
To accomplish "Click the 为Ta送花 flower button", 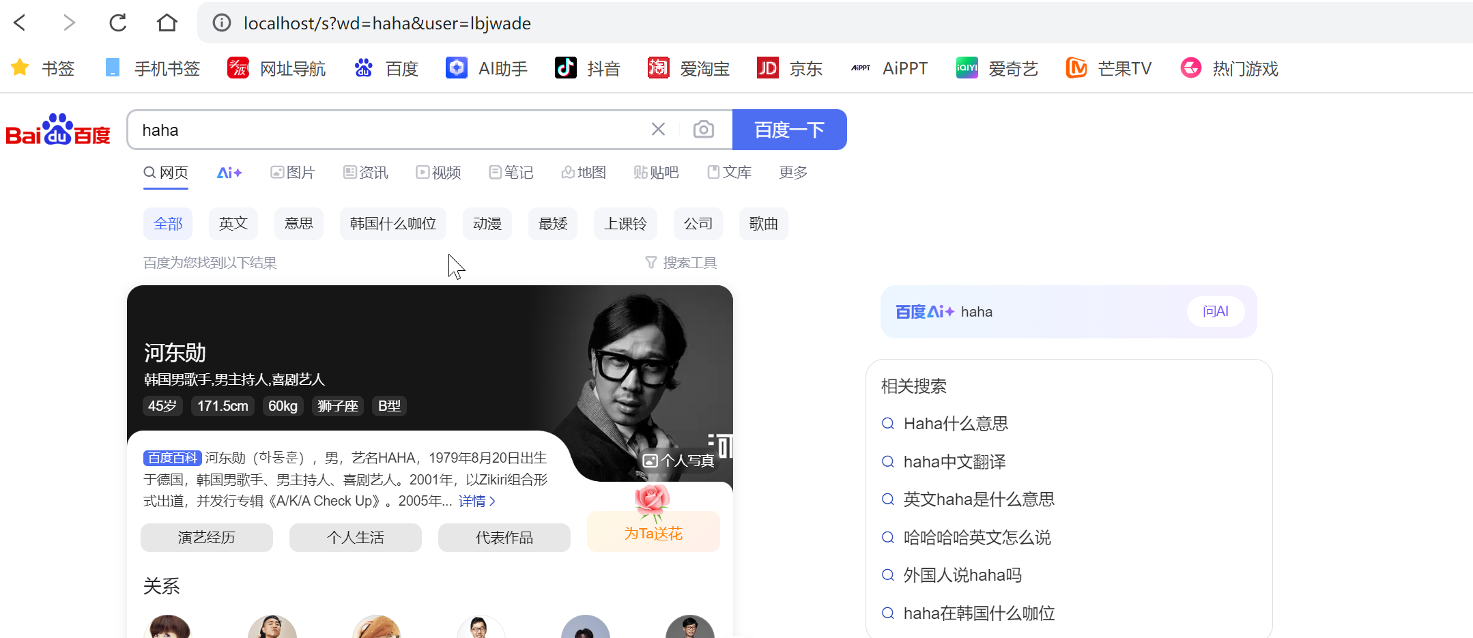I will pyautogui.click(x=653, y=531).
